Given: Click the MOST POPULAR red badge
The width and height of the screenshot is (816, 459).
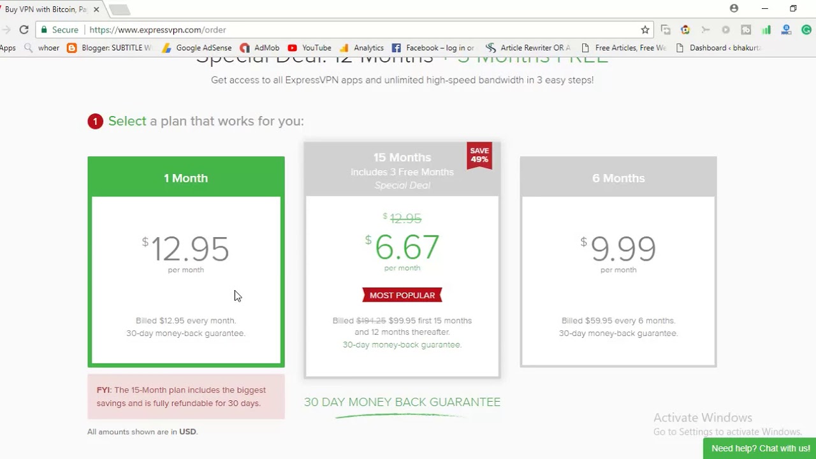Looking at the screenshot, I should click(x=402, y=295).
